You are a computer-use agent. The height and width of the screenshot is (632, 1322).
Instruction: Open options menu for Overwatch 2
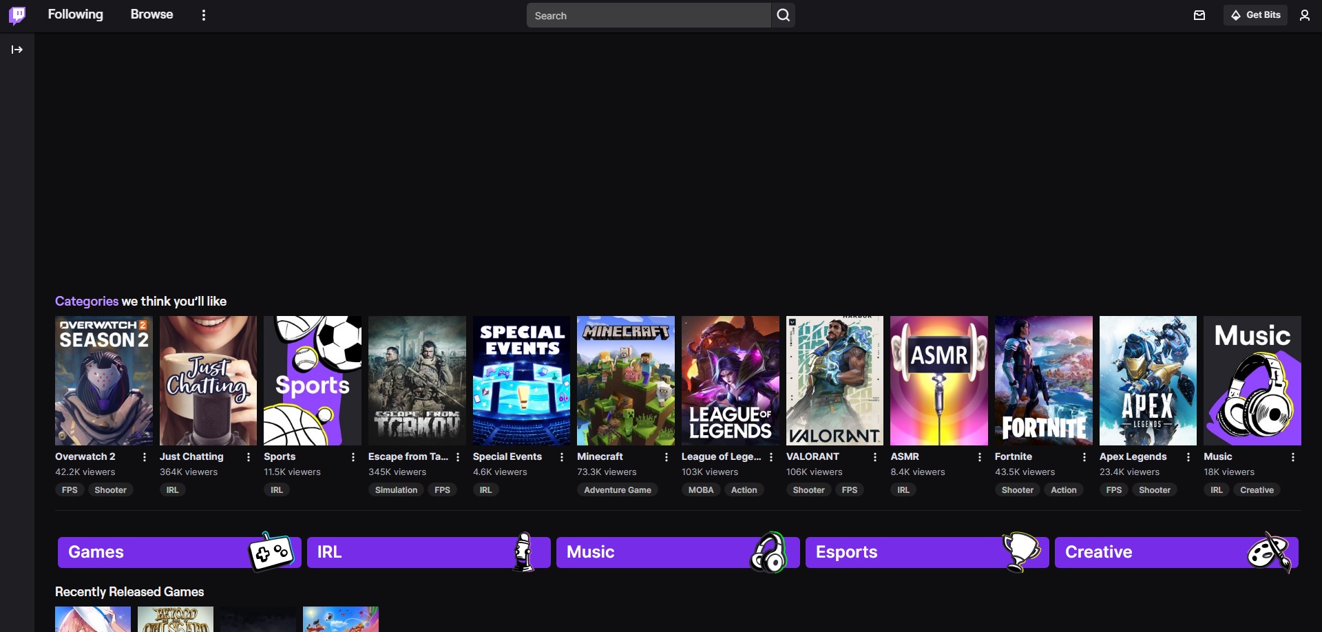145,457
